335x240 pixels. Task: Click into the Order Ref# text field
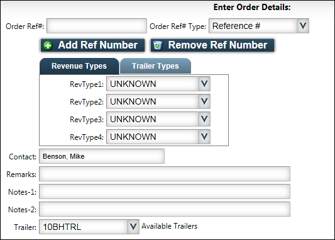coord(97,26)
